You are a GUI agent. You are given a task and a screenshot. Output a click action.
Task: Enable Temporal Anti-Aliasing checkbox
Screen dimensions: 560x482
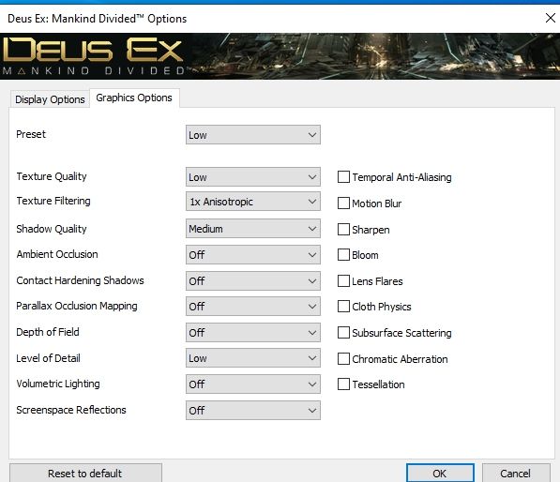click(x=343, y=177)
